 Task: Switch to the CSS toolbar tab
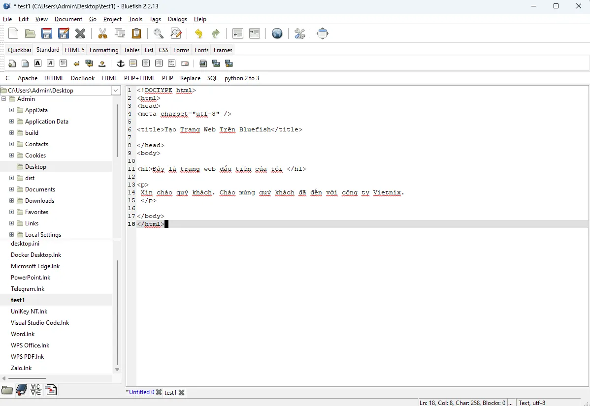tap(163, 50)
